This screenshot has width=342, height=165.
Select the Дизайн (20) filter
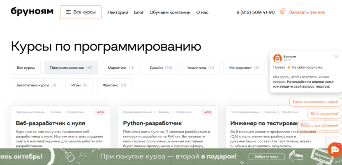point(161,67)
